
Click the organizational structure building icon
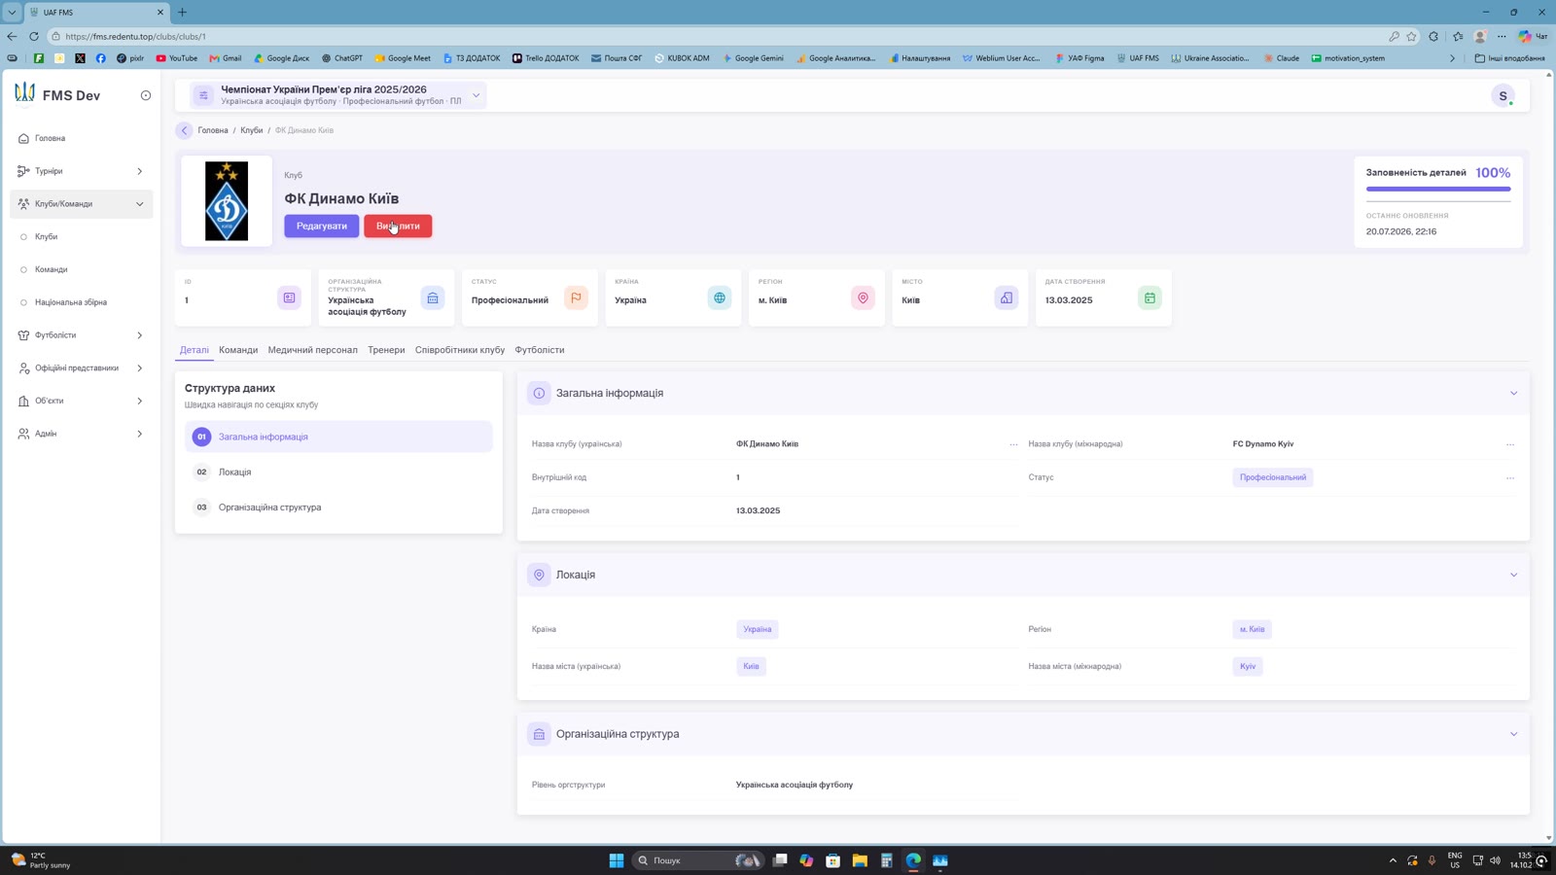tap(433, 297)
